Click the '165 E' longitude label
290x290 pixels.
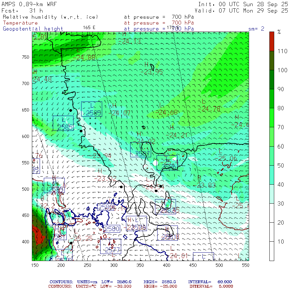(x=89, y=28)
